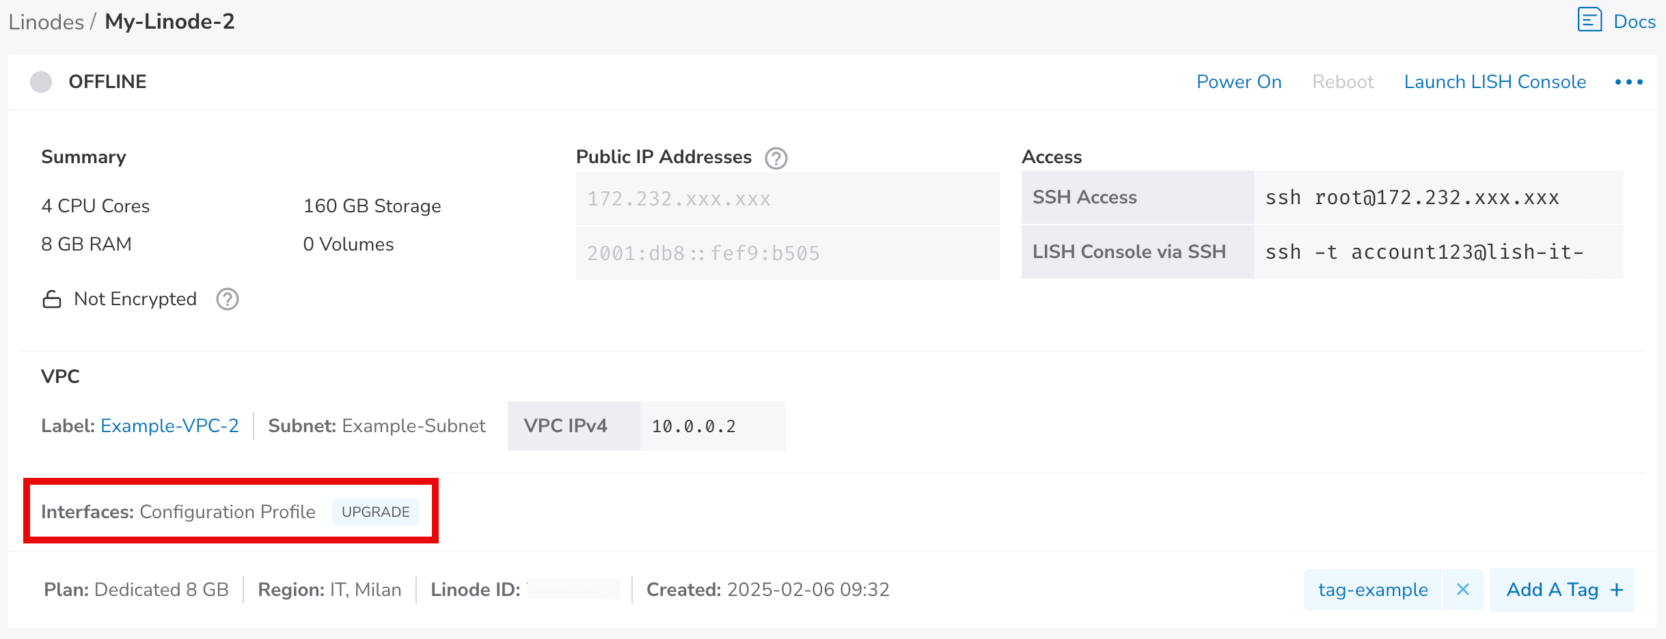Click the tag-example tag label
Screen dimensions: 1666x639
[x=1372, y=590]
